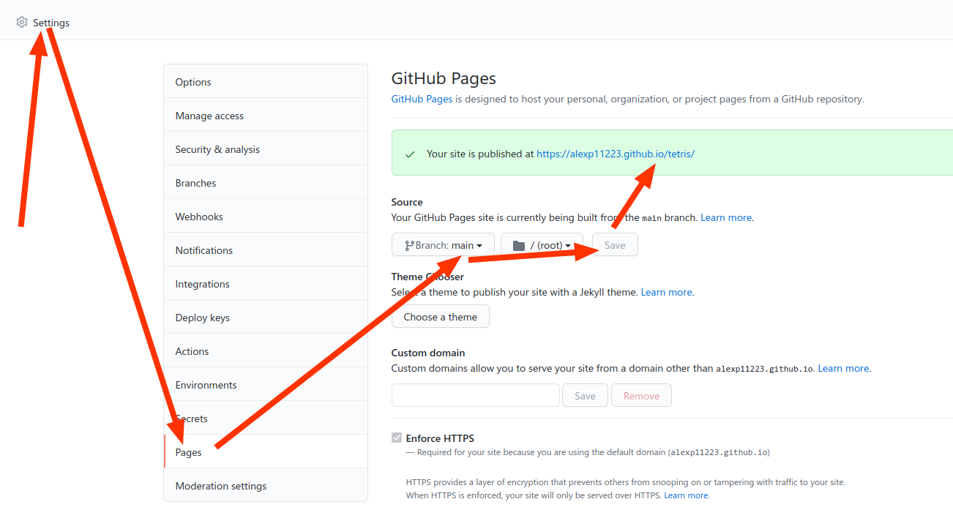This screenshot has height=510, width=953.
Task: Open Webhooks settings
Action: click(x=266, y=216)
